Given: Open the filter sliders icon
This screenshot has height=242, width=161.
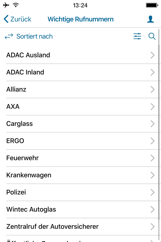Looking at the screenshot, I should (x=137, y=36).
